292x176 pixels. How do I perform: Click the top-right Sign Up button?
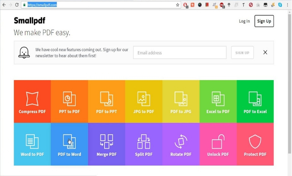(x=264, y=21)
